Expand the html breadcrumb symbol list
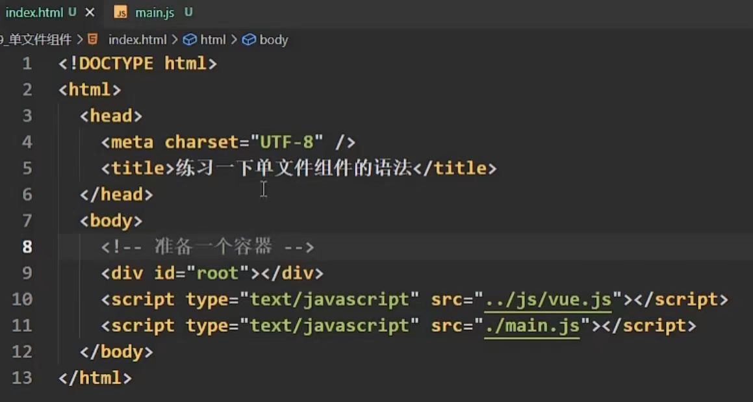 click(x=212, y=40)
